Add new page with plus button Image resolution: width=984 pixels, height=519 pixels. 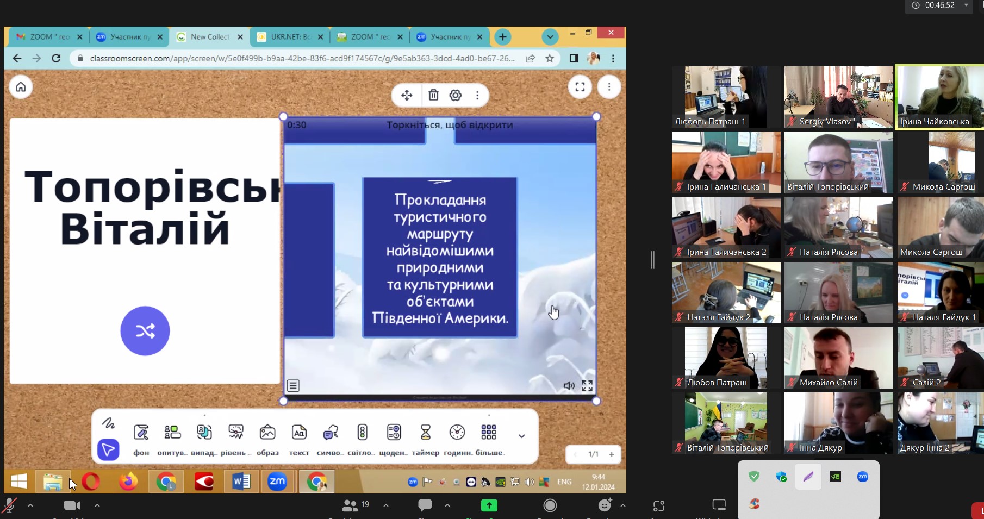612,454
